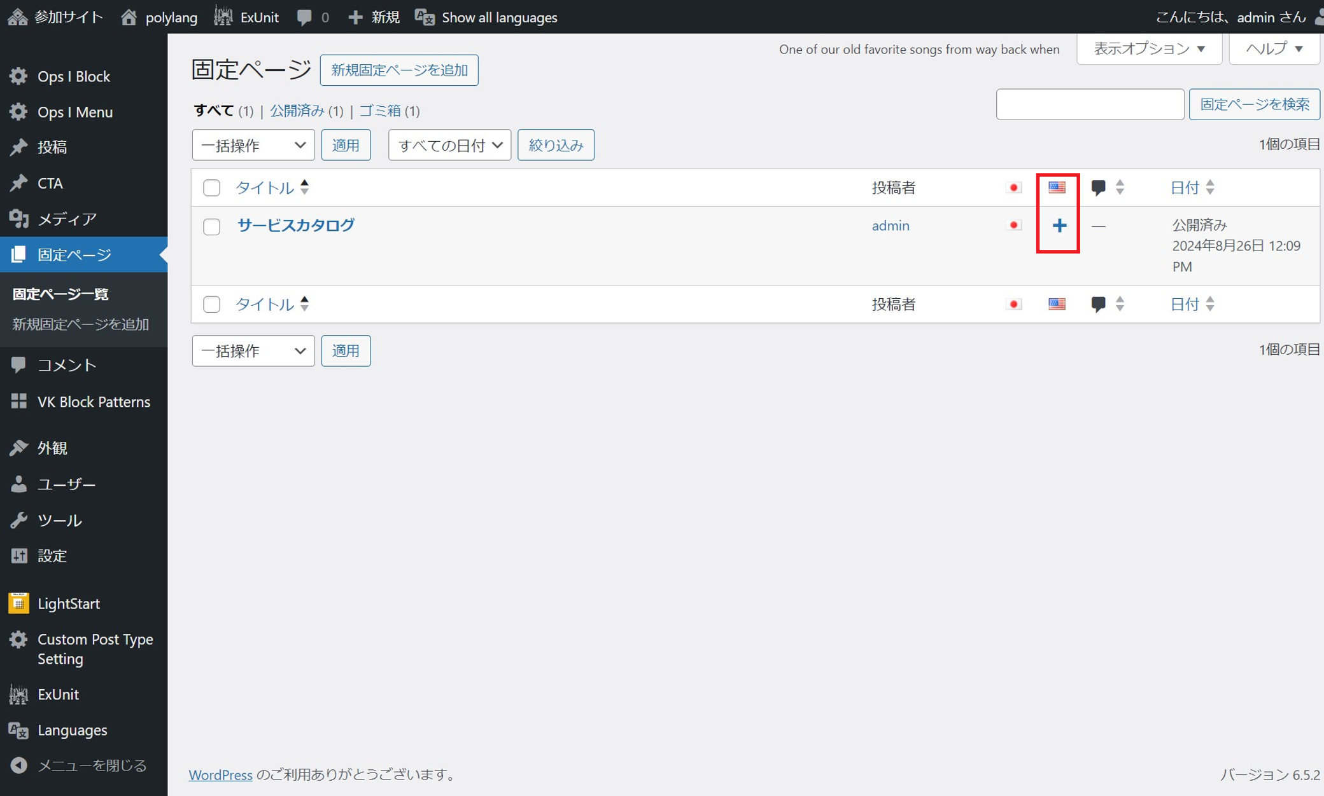Open the サービスカタログ page title link
This screenshot has width=1324, height=796.
click(295, 225)
